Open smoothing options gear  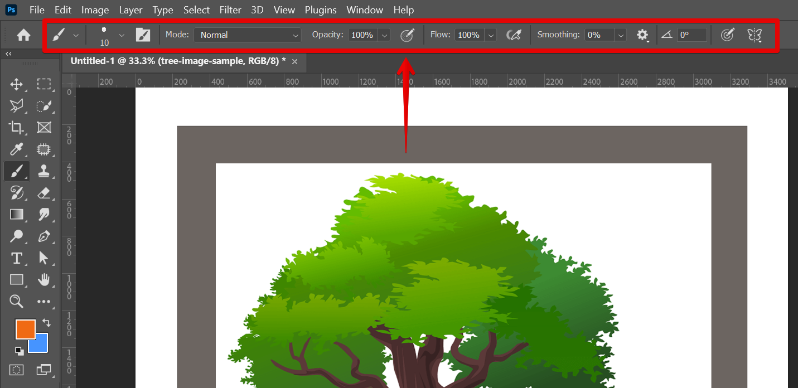pos(642,35)
